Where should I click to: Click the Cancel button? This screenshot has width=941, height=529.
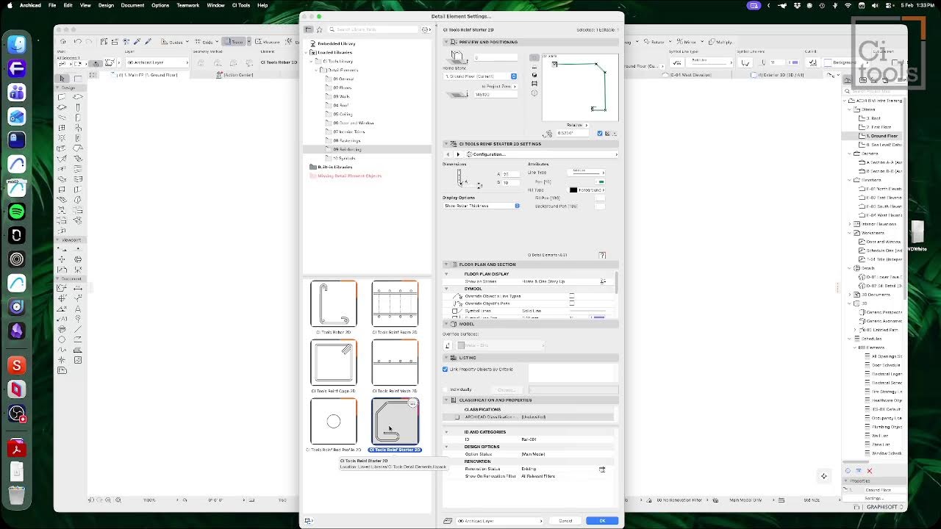[x=565, y=521]
